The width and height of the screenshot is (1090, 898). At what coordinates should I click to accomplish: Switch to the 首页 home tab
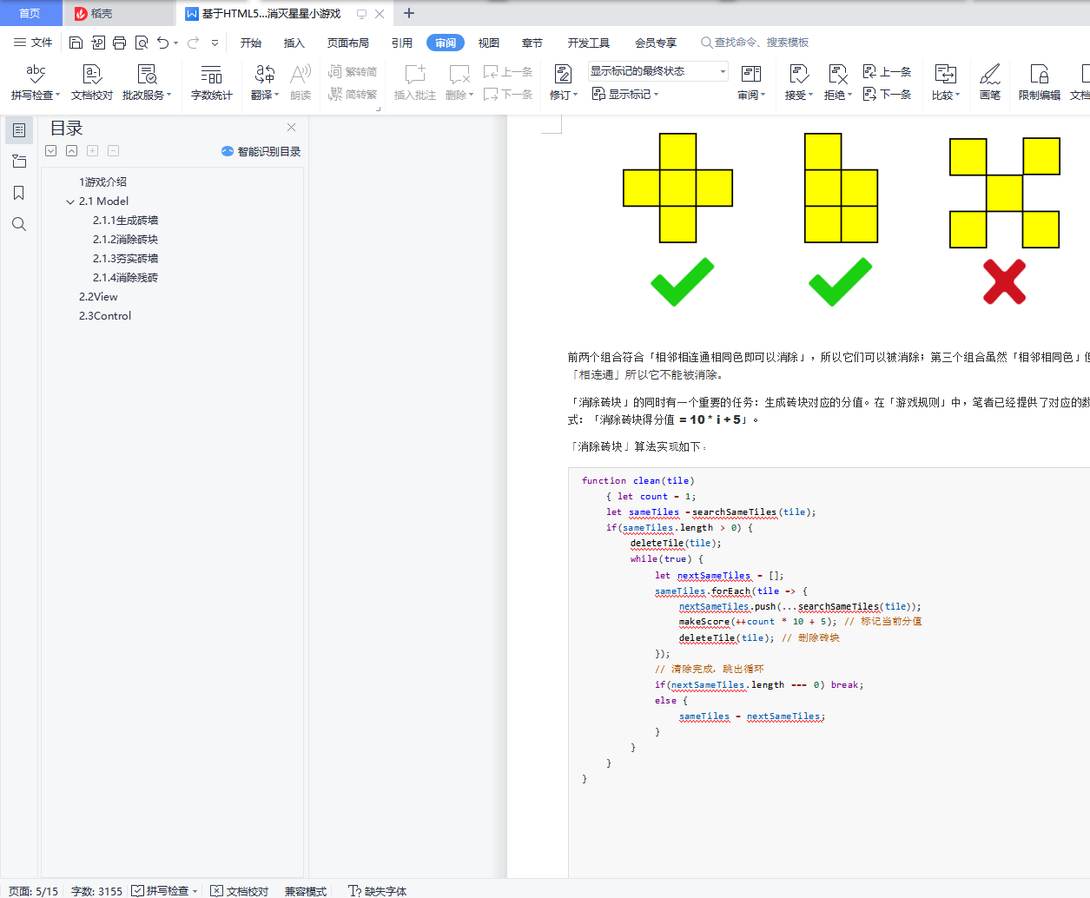[30, 13]
